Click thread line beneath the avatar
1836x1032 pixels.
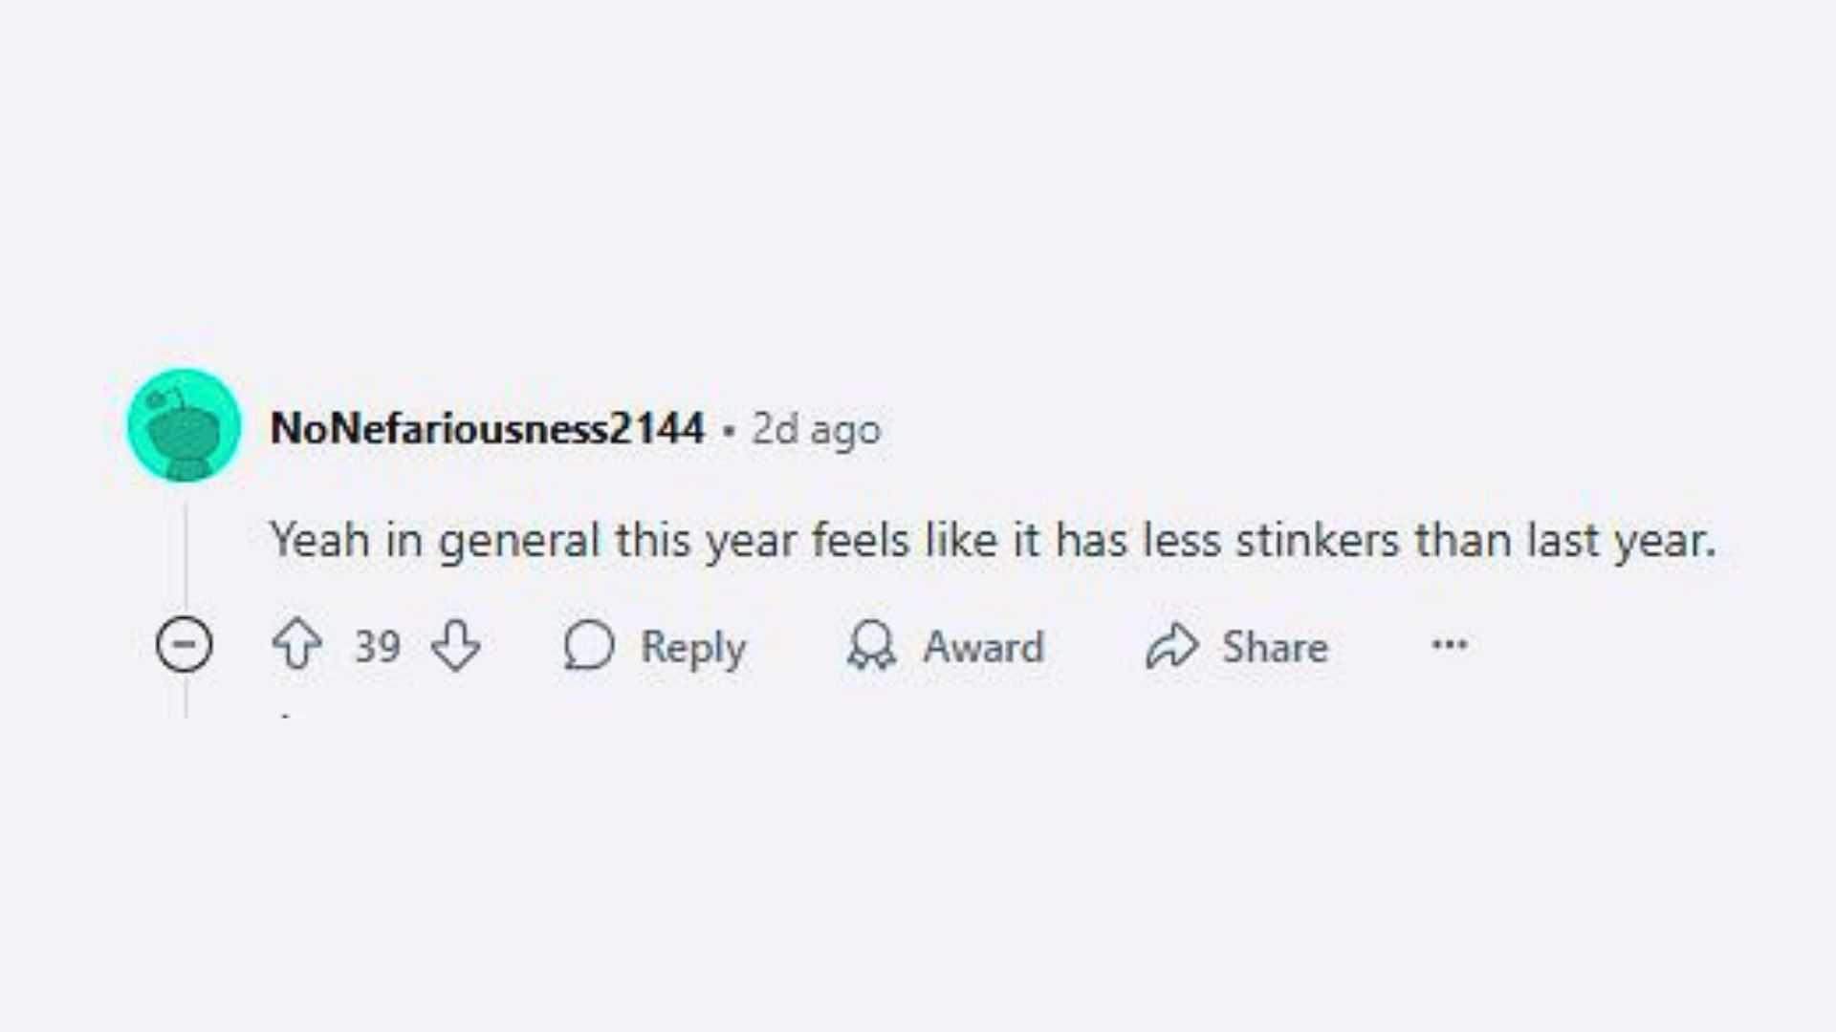pyautogui.click(x=186, y=554)
